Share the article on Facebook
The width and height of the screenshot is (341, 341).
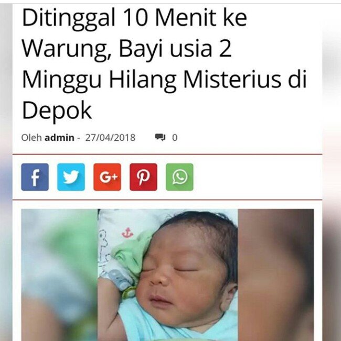click(35, 177)
